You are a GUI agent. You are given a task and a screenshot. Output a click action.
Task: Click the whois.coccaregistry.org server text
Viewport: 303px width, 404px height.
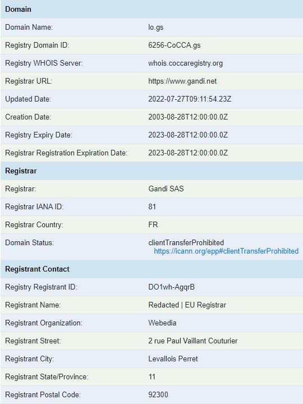(x=185, y=63)
